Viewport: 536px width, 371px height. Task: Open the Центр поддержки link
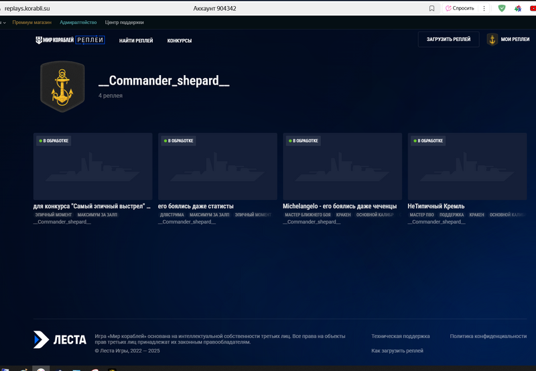[x=125, y=22]
